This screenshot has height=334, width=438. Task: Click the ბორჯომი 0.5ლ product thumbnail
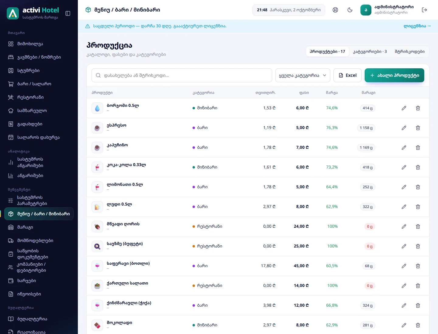tap(97, 108)
